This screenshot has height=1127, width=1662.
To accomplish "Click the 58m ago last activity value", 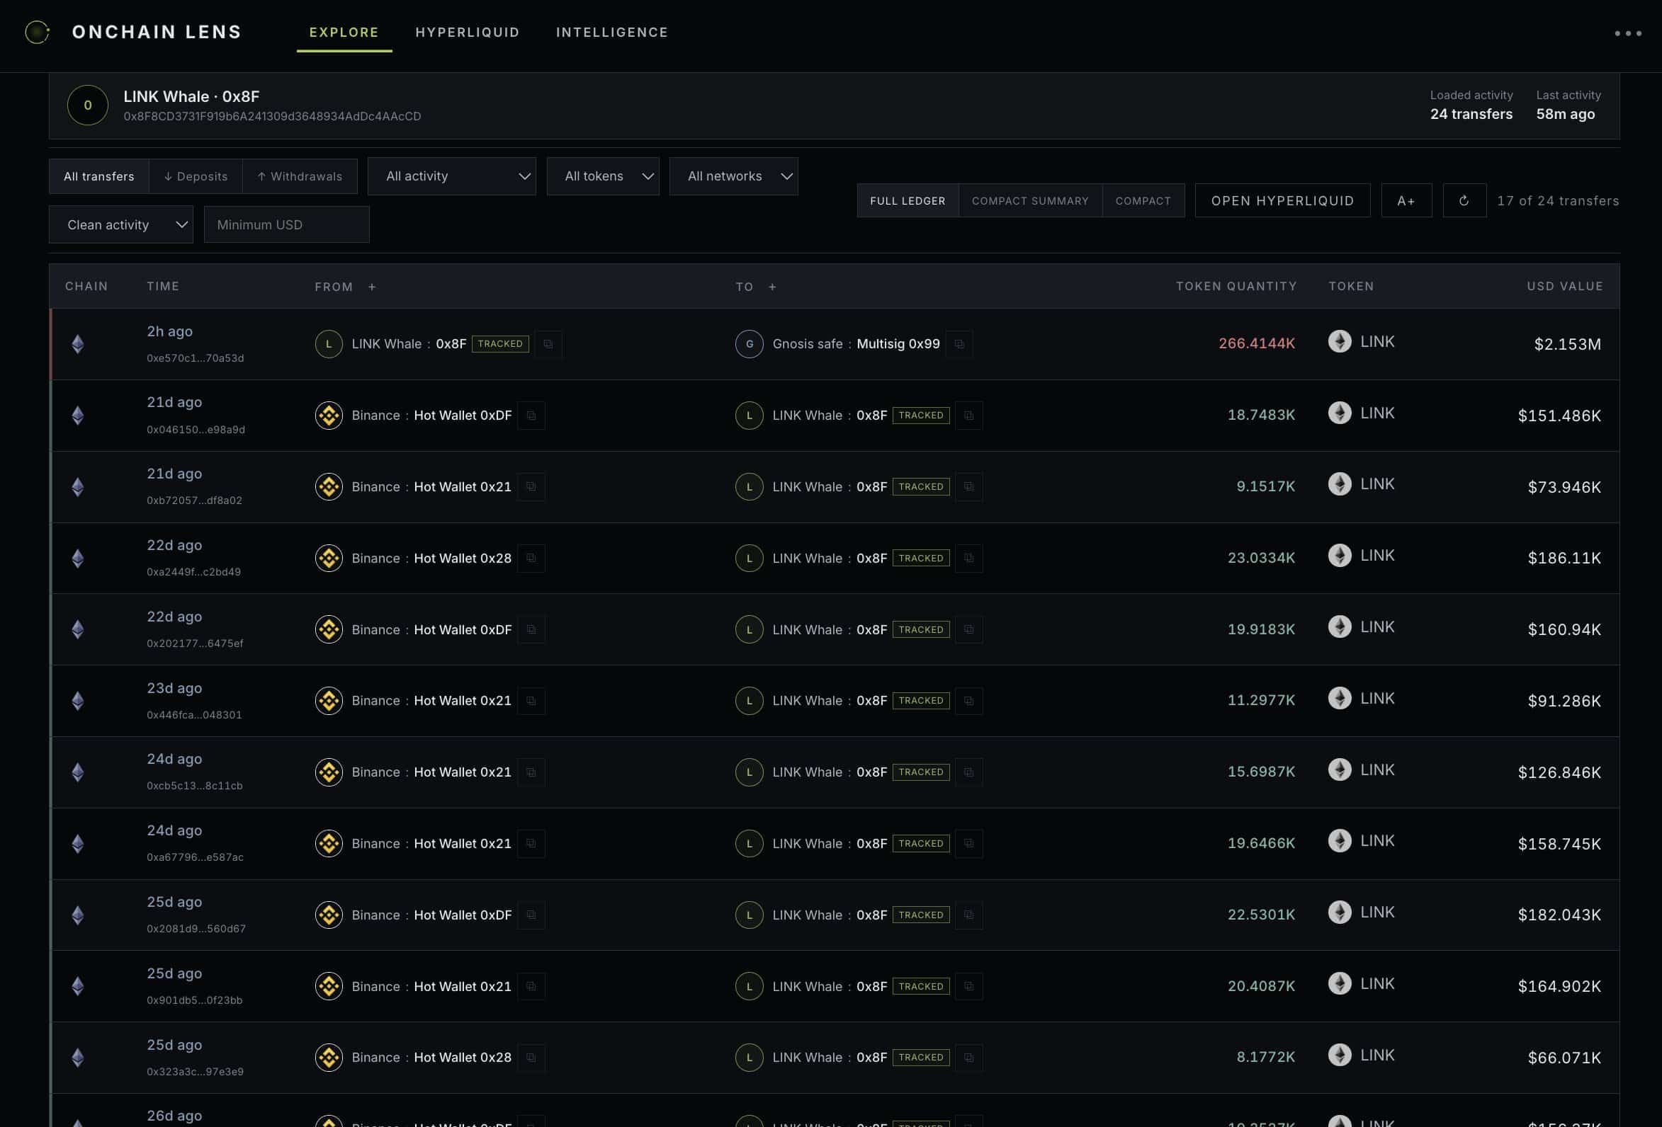I will point(1565,115).
